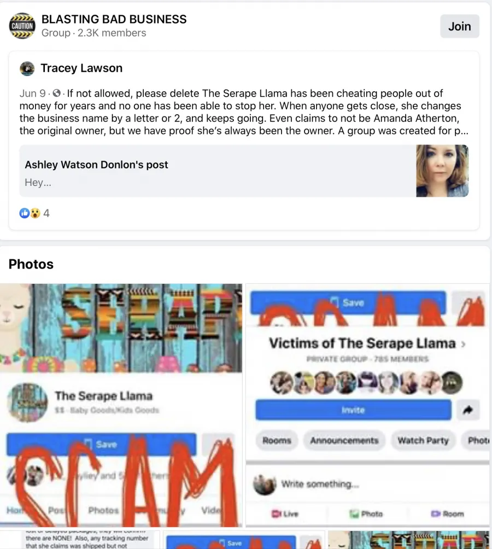Click the Photo icon in composer
This screenshot has height=549, width=492.
click(x=354, y=513)
